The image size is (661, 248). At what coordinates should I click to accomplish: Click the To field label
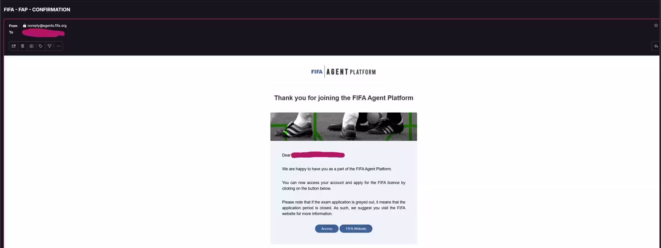(11, 32)
